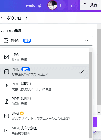The width and height of the screenshot is (101, 140).
Task: Click the dropdown list scrollbar up arrow
Action: [x=91, y=50]
